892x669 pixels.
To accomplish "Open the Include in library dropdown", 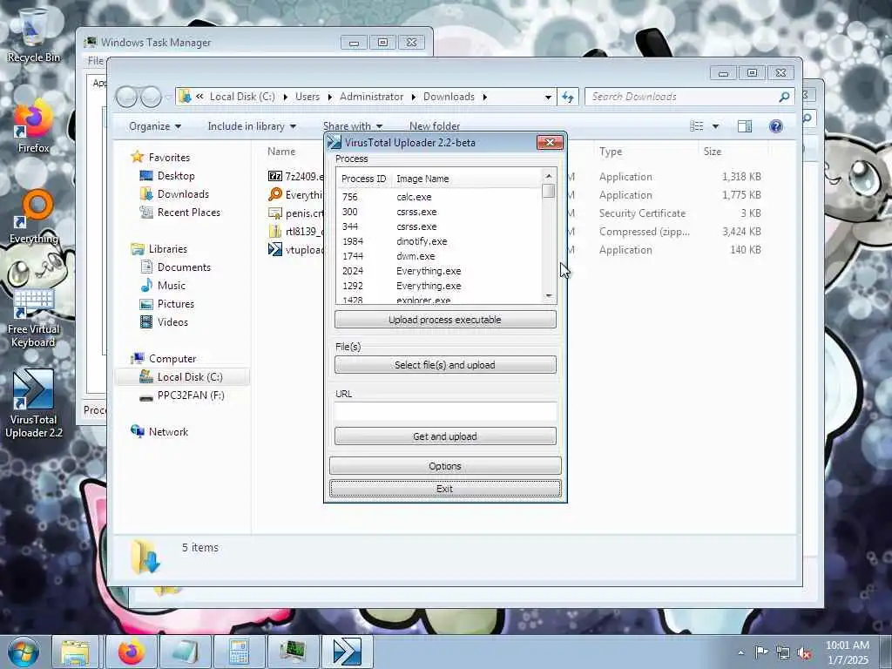I will (x=252, y=126).
